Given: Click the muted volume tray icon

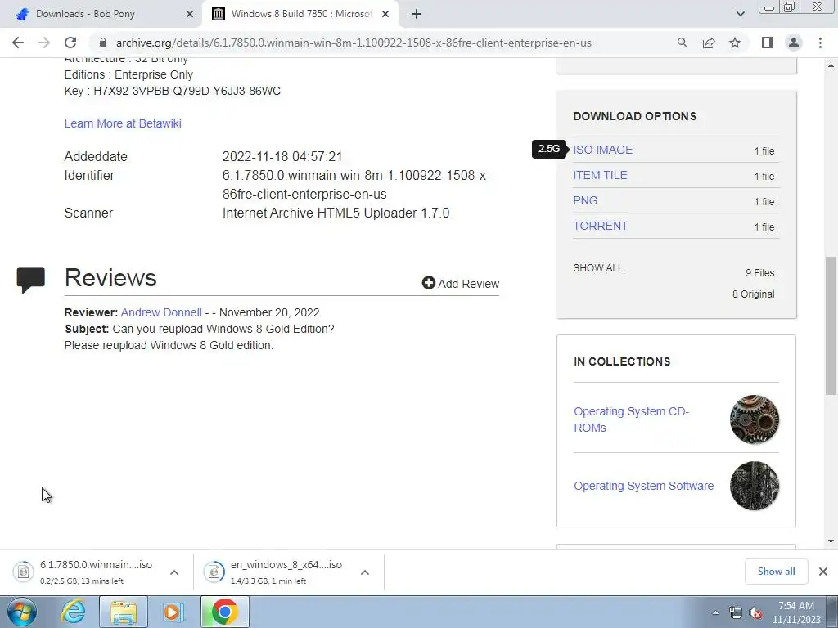Looking at the screenshot, I should pos(755,613).
